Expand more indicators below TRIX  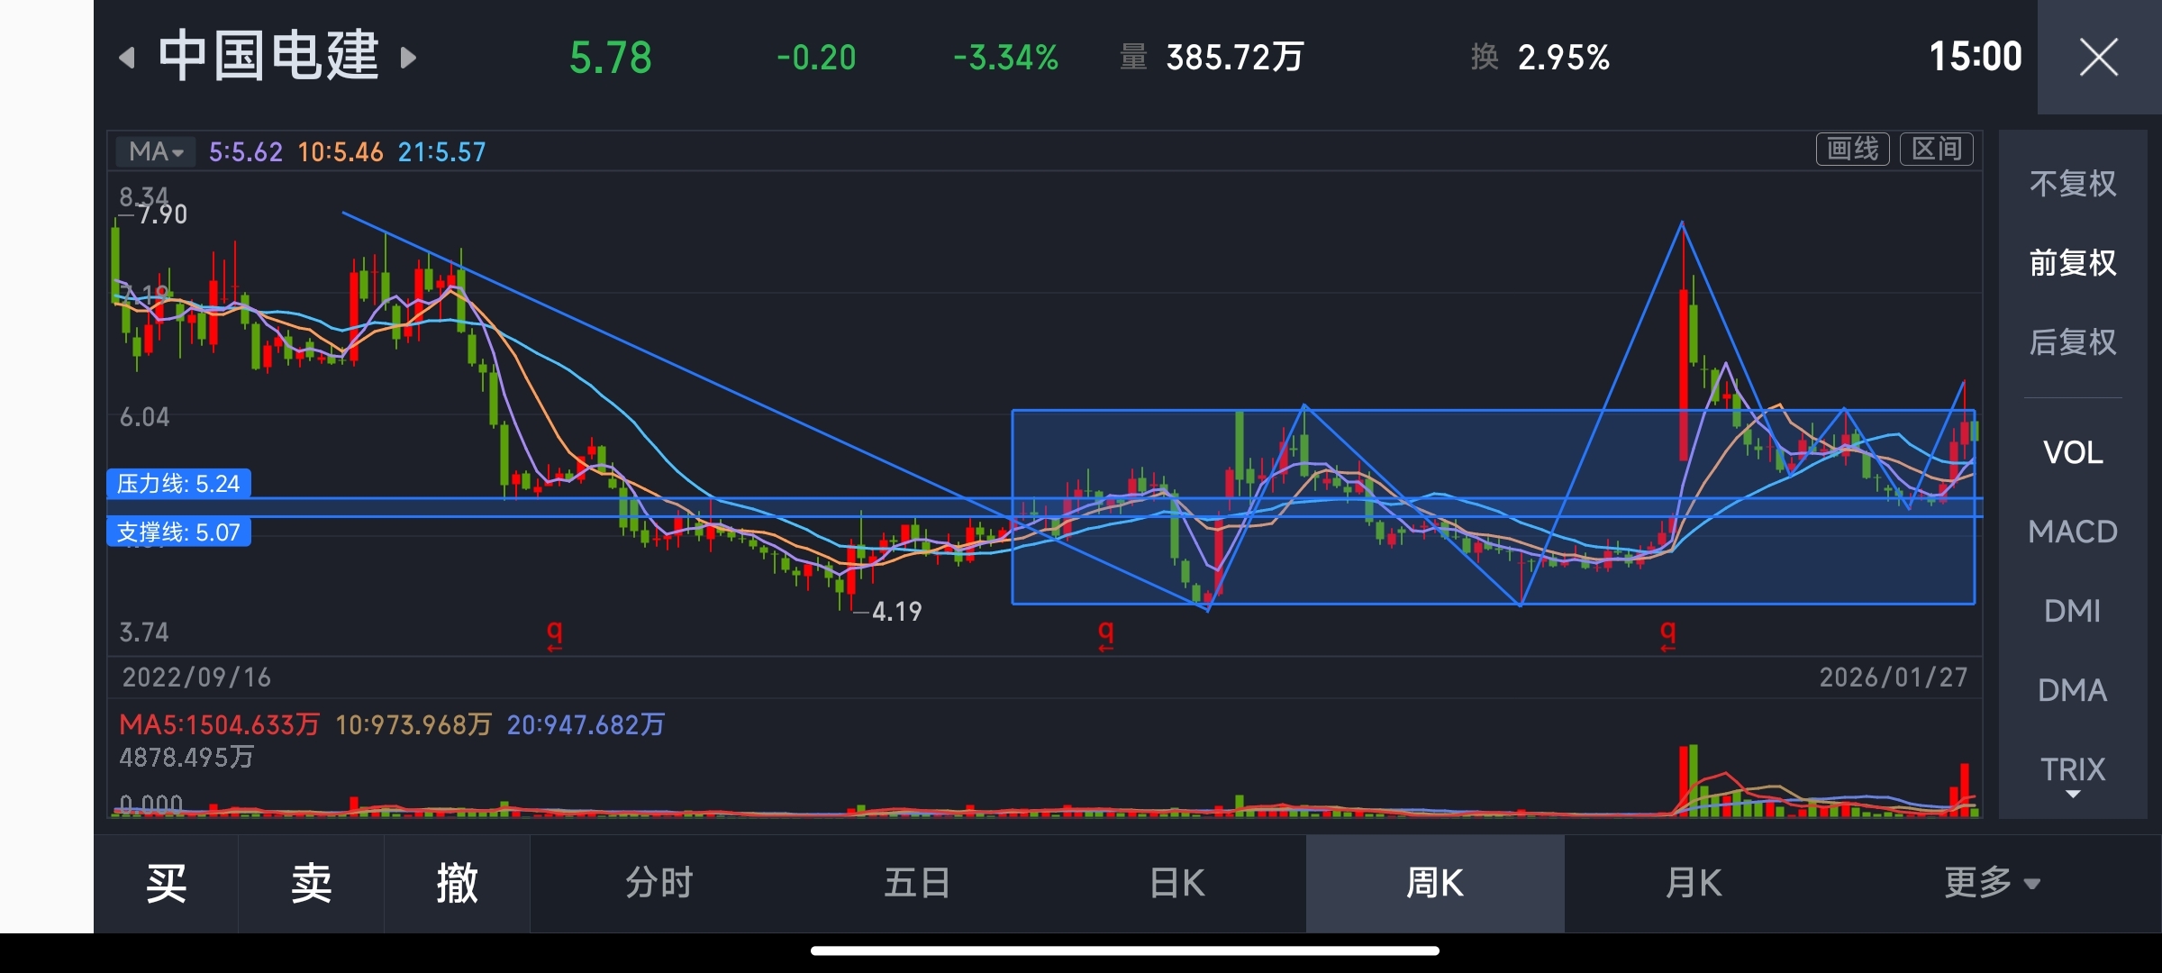point(2073,795)
